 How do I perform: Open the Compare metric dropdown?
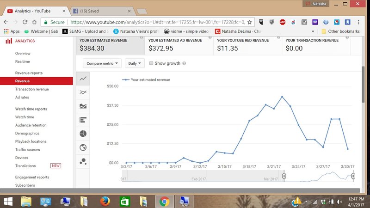tap(102, 63)
